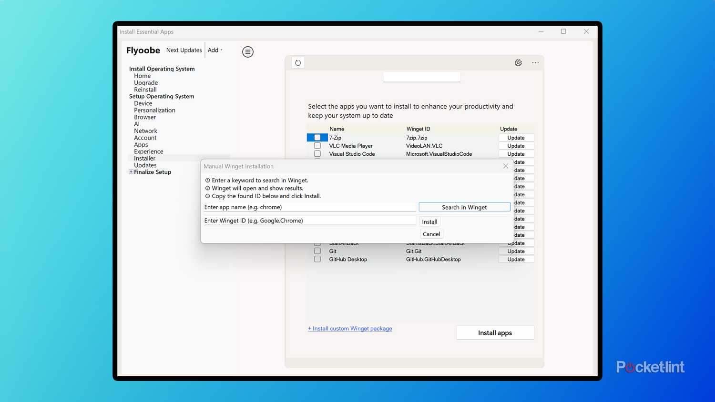Open the Next Updates menu
Image resolution: width=715 pixels, height=402 pixels.
[x=184, y=50]
